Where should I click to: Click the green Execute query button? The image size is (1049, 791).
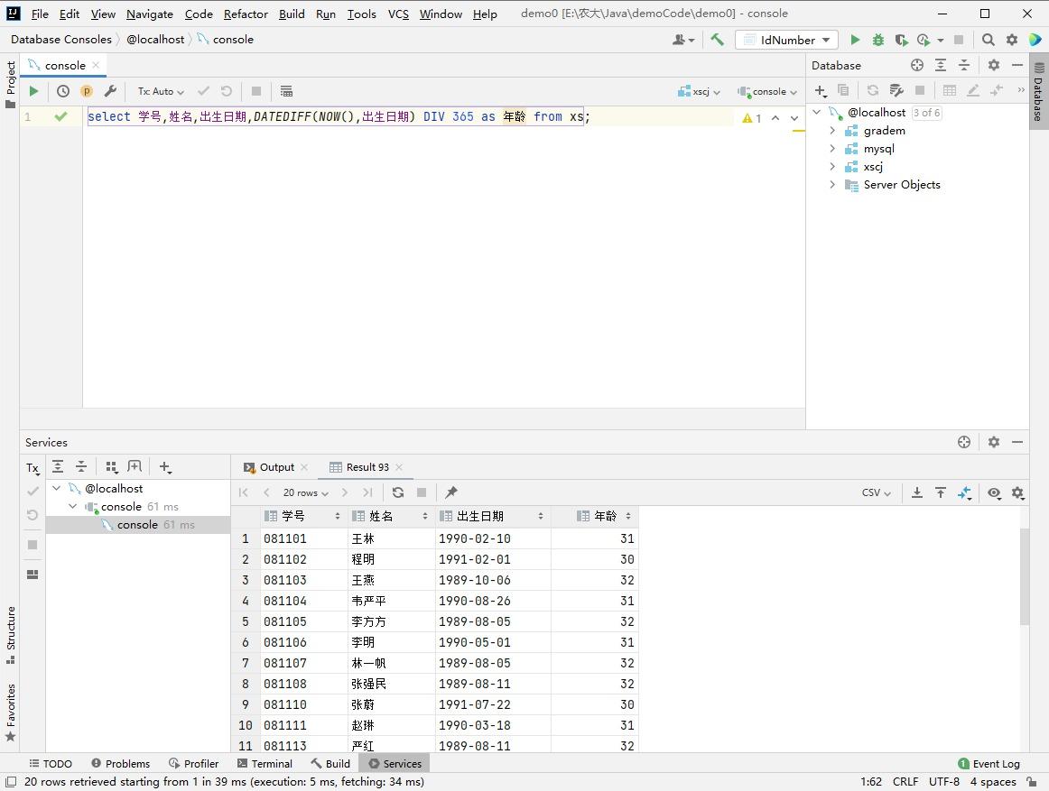click(33, 91)
